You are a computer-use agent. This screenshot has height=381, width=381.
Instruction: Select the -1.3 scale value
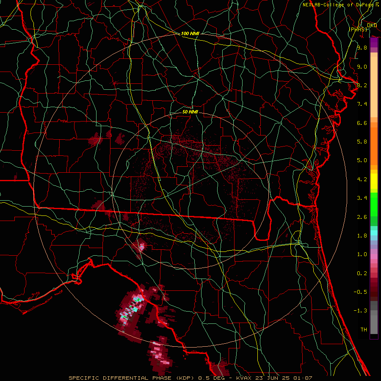[x=360, y=311]
